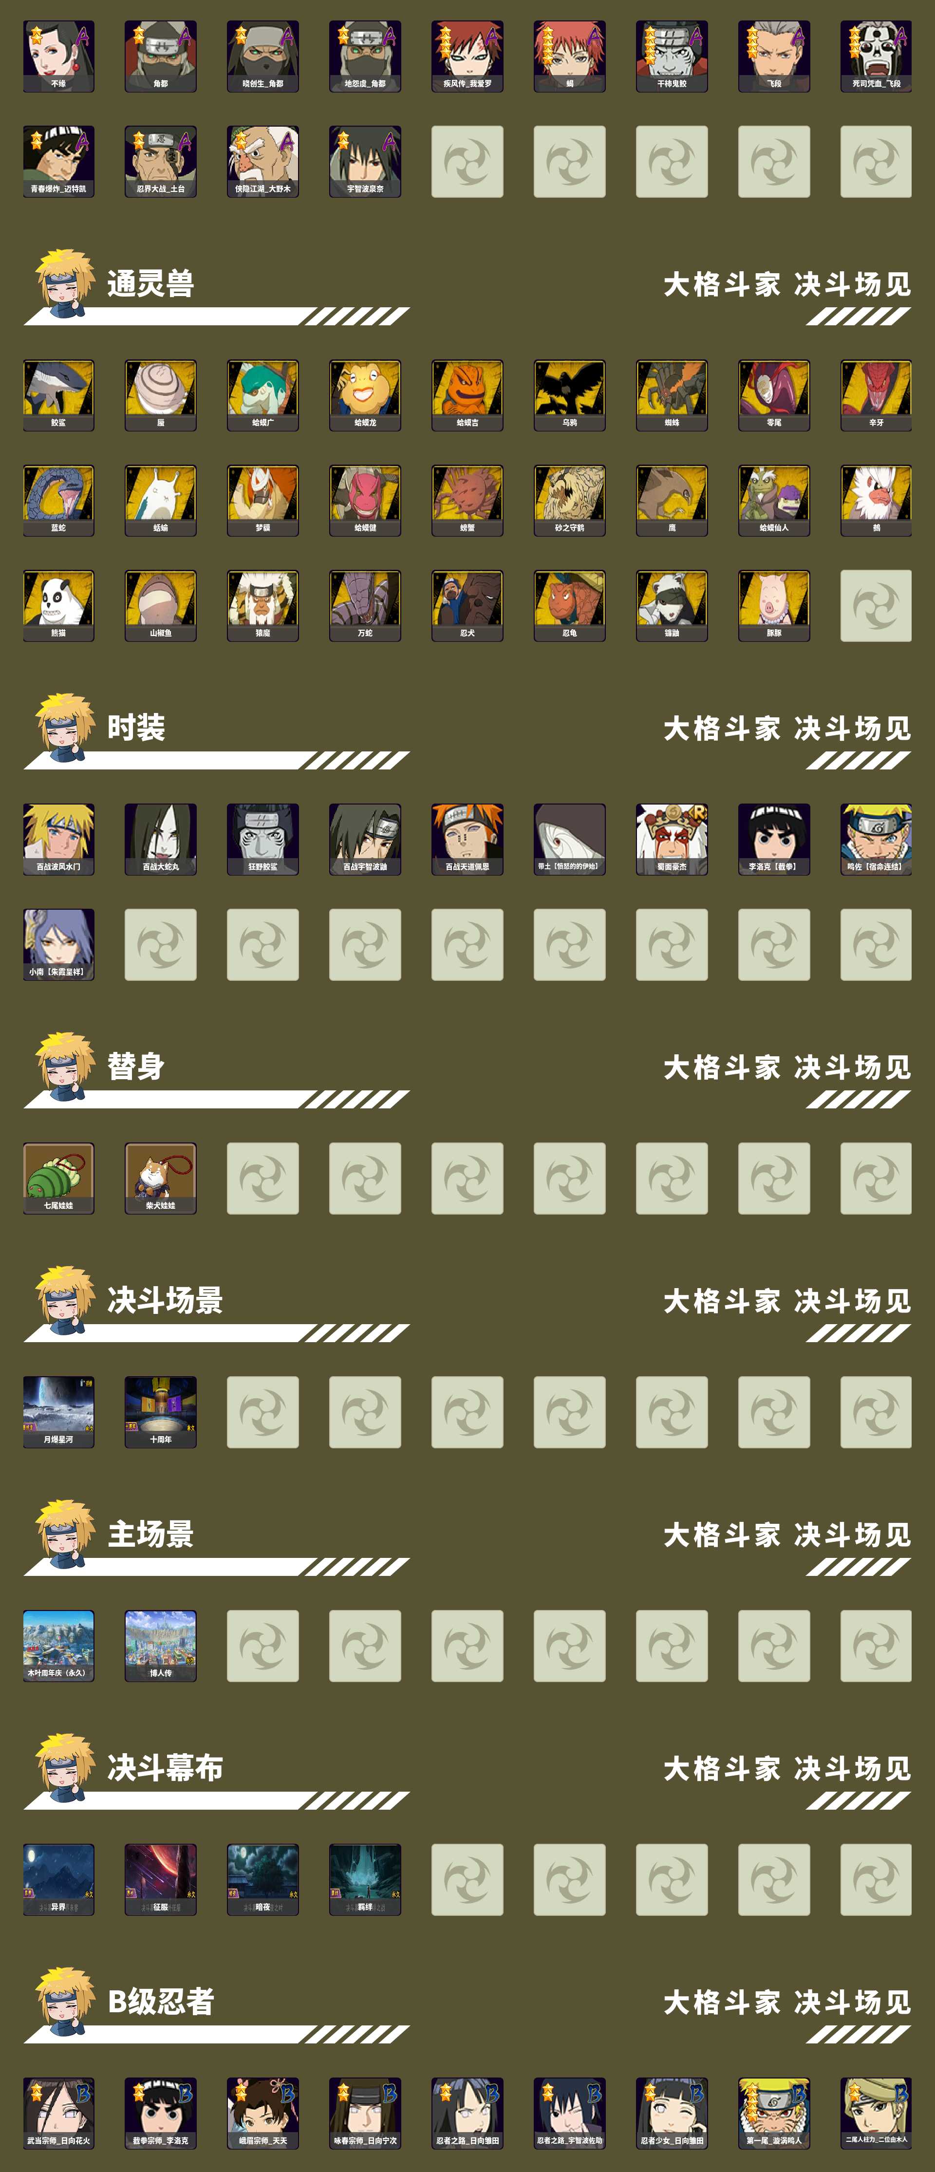
Task: Select the 十周年 duel scene thumbnail
Action: (x=161, y=1412)
